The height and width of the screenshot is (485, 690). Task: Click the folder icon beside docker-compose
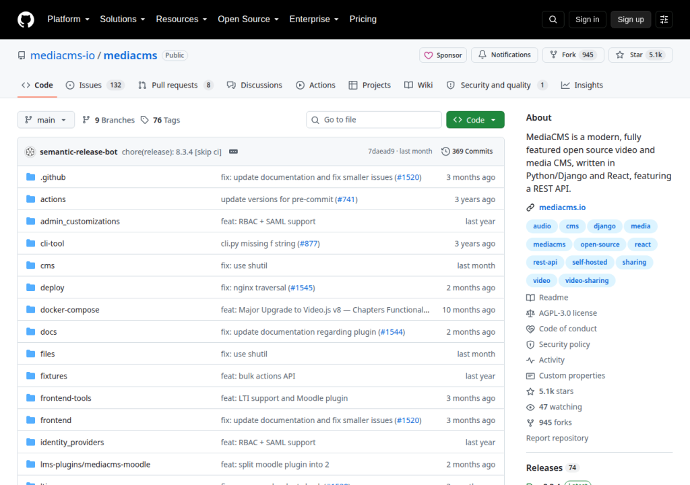coord(30,309)
